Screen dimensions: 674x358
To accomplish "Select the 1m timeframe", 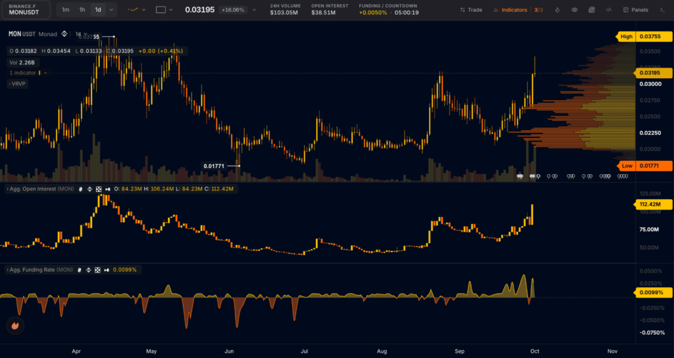I will pos(65,9).
